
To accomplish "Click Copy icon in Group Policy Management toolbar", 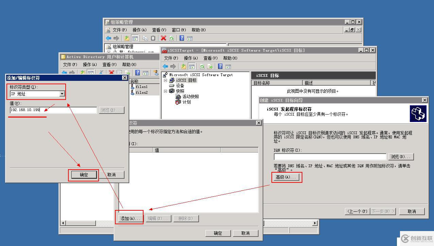I will [x=145, y=38].
